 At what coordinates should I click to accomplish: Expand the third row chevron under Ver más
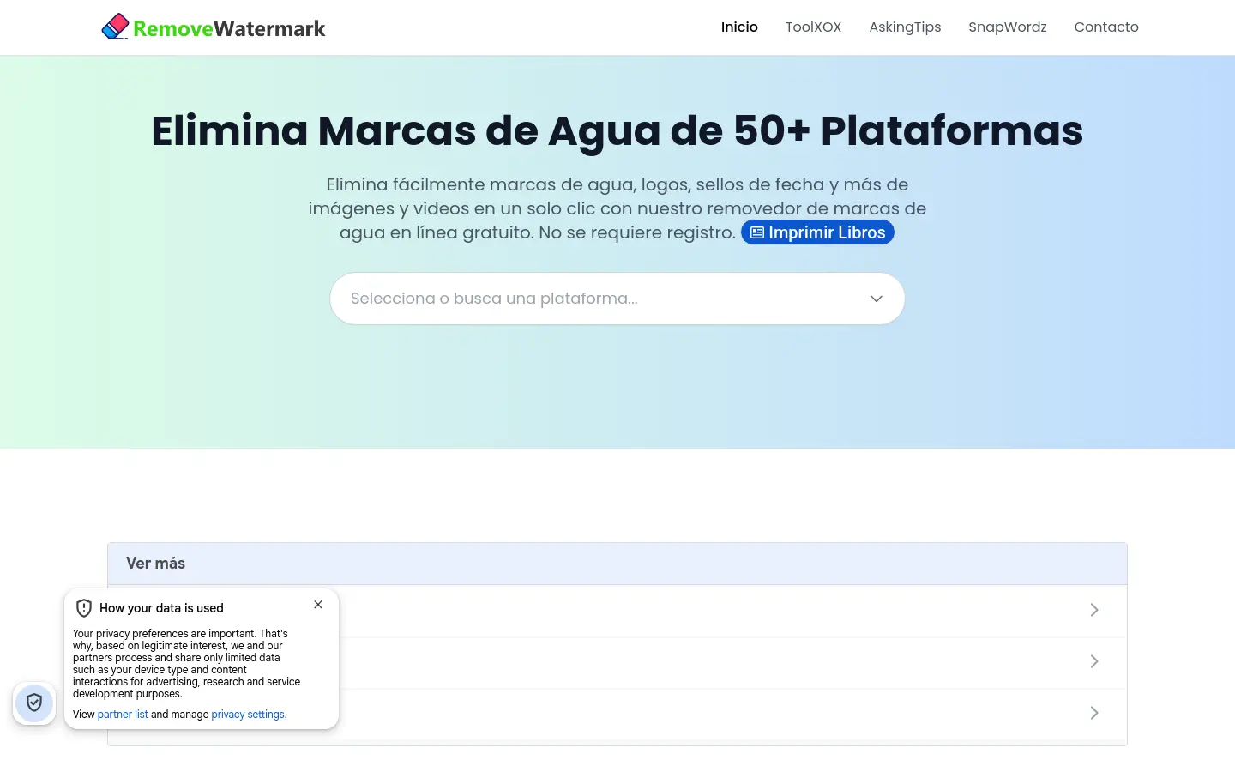1094,713
